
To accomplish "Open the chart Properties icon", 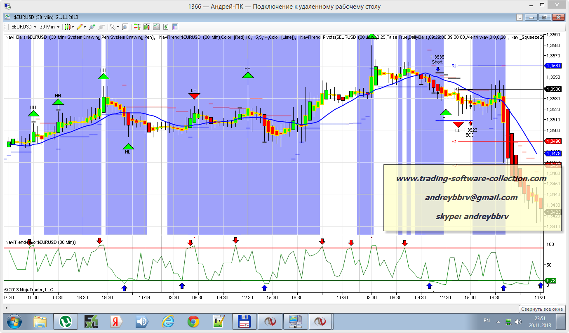I will pos(175,27).
